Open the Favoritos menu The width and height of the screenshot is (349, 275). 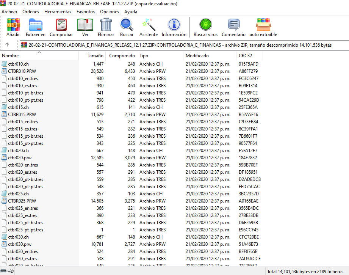tap(86, 12)
